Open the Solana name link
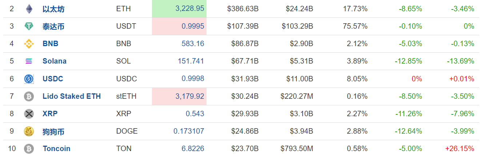Viewport: 496px width, 158px height. [55, 61]
